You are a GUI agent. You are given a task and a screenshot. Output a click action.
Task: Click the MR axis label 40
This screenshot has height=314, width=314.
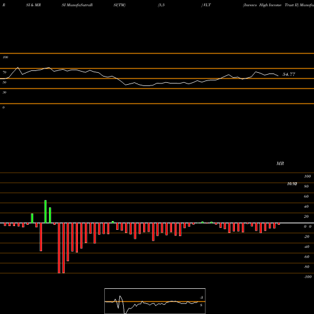306,207
